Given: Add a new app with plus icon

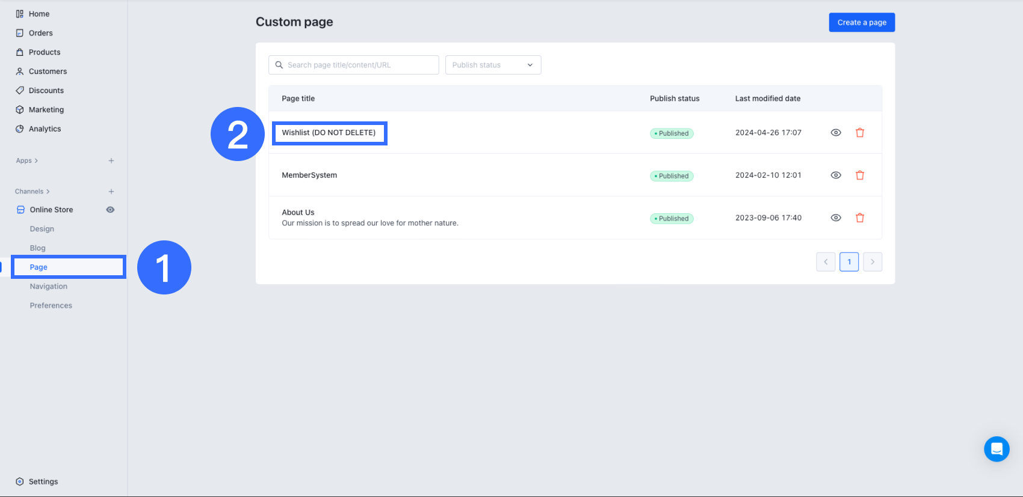Looking at the screenshot, I should (111, 161).
